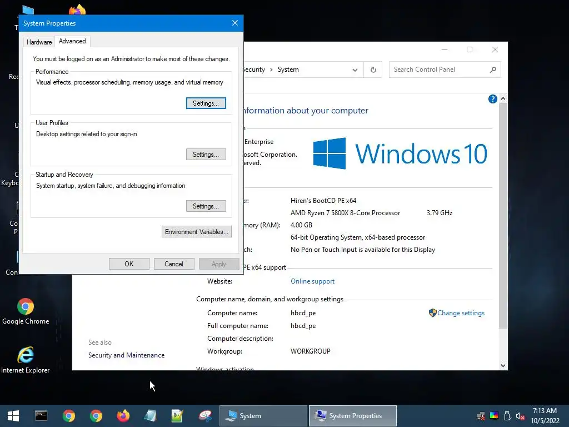Click the search magnifier in Control Panel
The image size is (569, 427).
pos(492,69)
